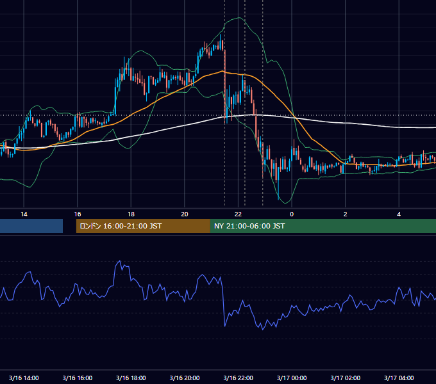Click the 3/17 04:00 date label

(x=399, y=378)
